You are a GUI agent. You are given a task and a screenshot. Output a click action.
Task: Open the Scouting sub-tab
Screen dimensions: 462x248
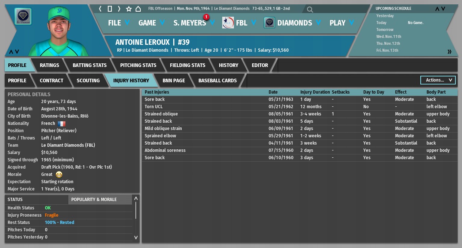88,80
